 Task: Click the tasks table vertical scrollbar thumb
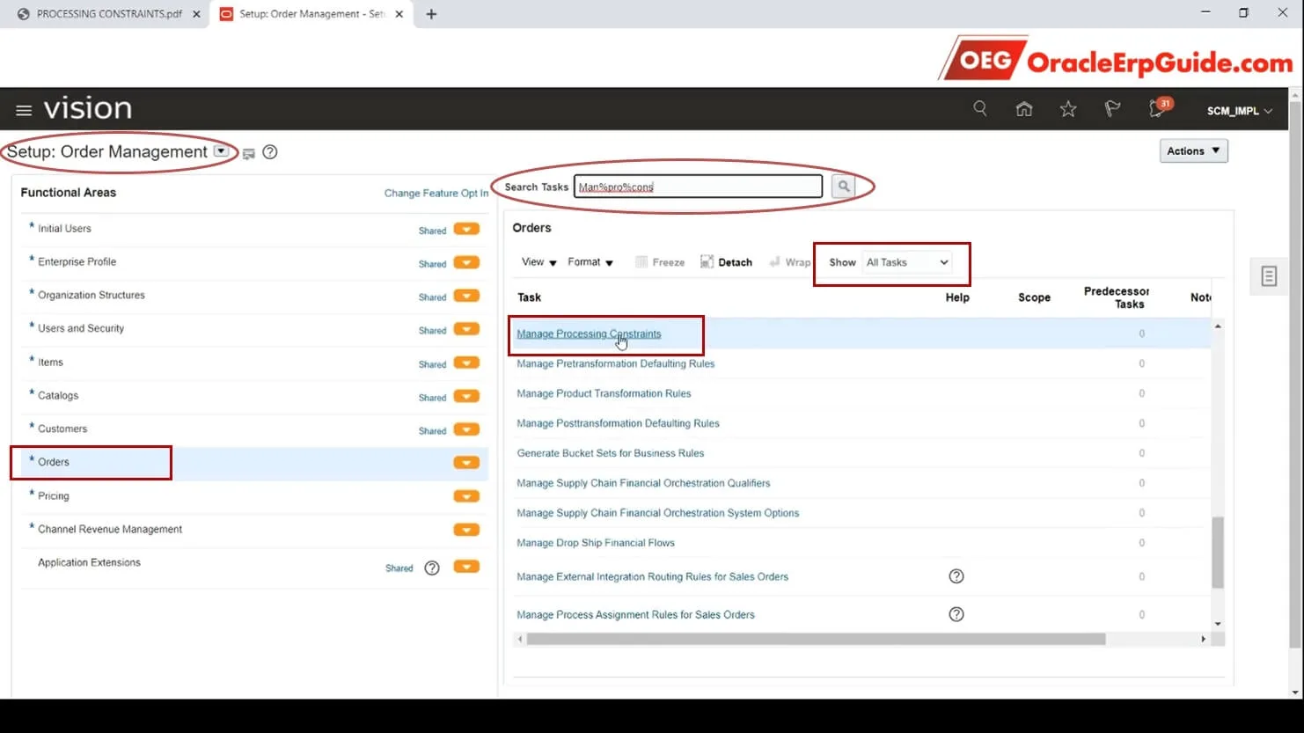(x=1218, y=553)
